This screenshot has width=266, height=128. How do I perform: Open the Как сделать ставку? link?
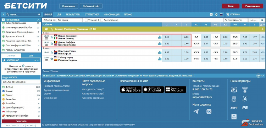(93, 89)
